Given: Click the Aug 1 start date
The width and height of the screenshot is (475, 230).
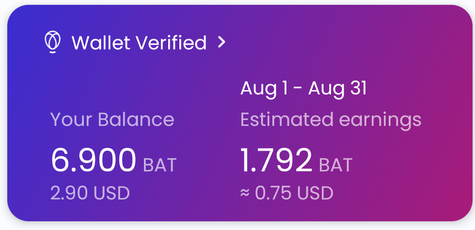Looking at the screenshot, I should 264,89.
